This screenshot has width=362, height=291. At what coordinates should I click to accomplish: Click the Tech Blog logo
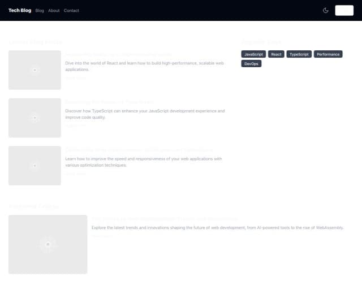20,10
